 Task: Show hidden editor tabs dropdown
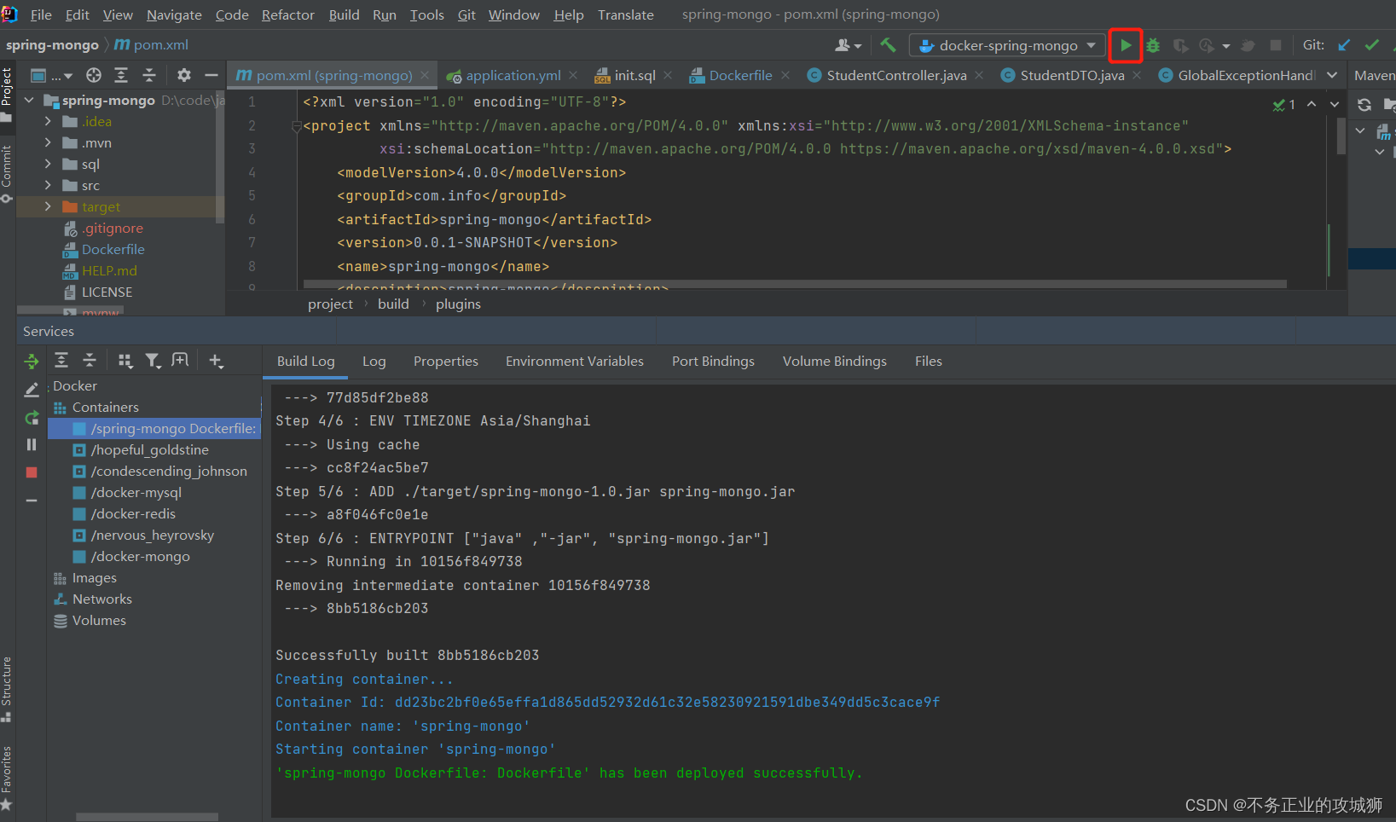[x=1332, y=75]
